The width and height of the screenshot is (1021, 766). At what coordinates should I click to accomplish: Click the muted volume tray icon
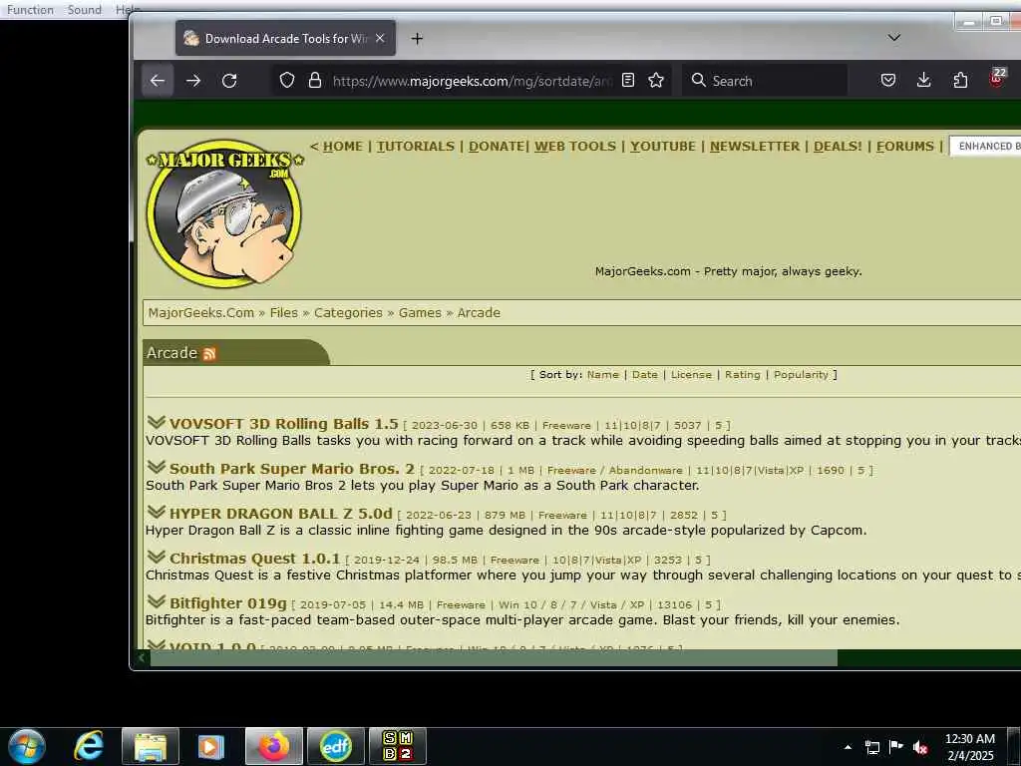click(920, 747)
